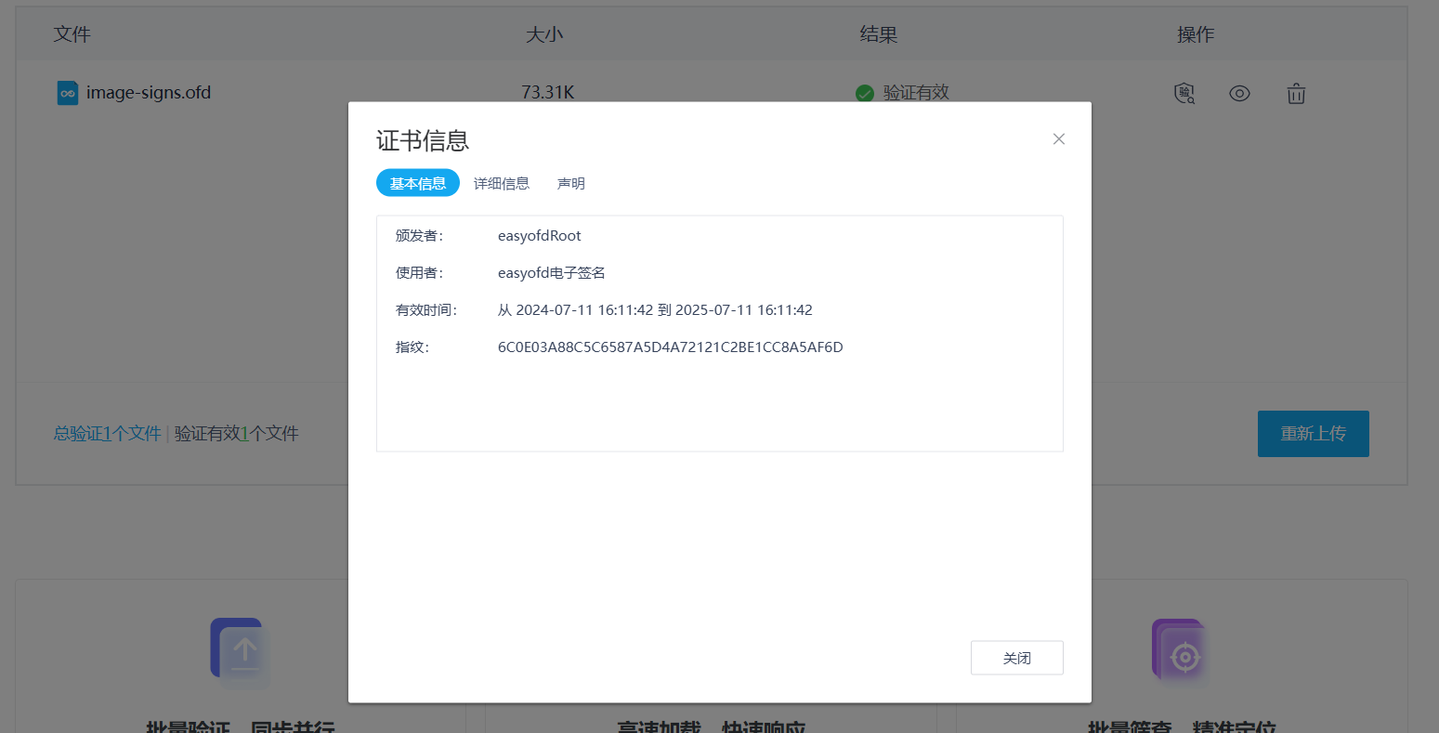
Task: Select the 文件 column header
Action: coord(72,33)
